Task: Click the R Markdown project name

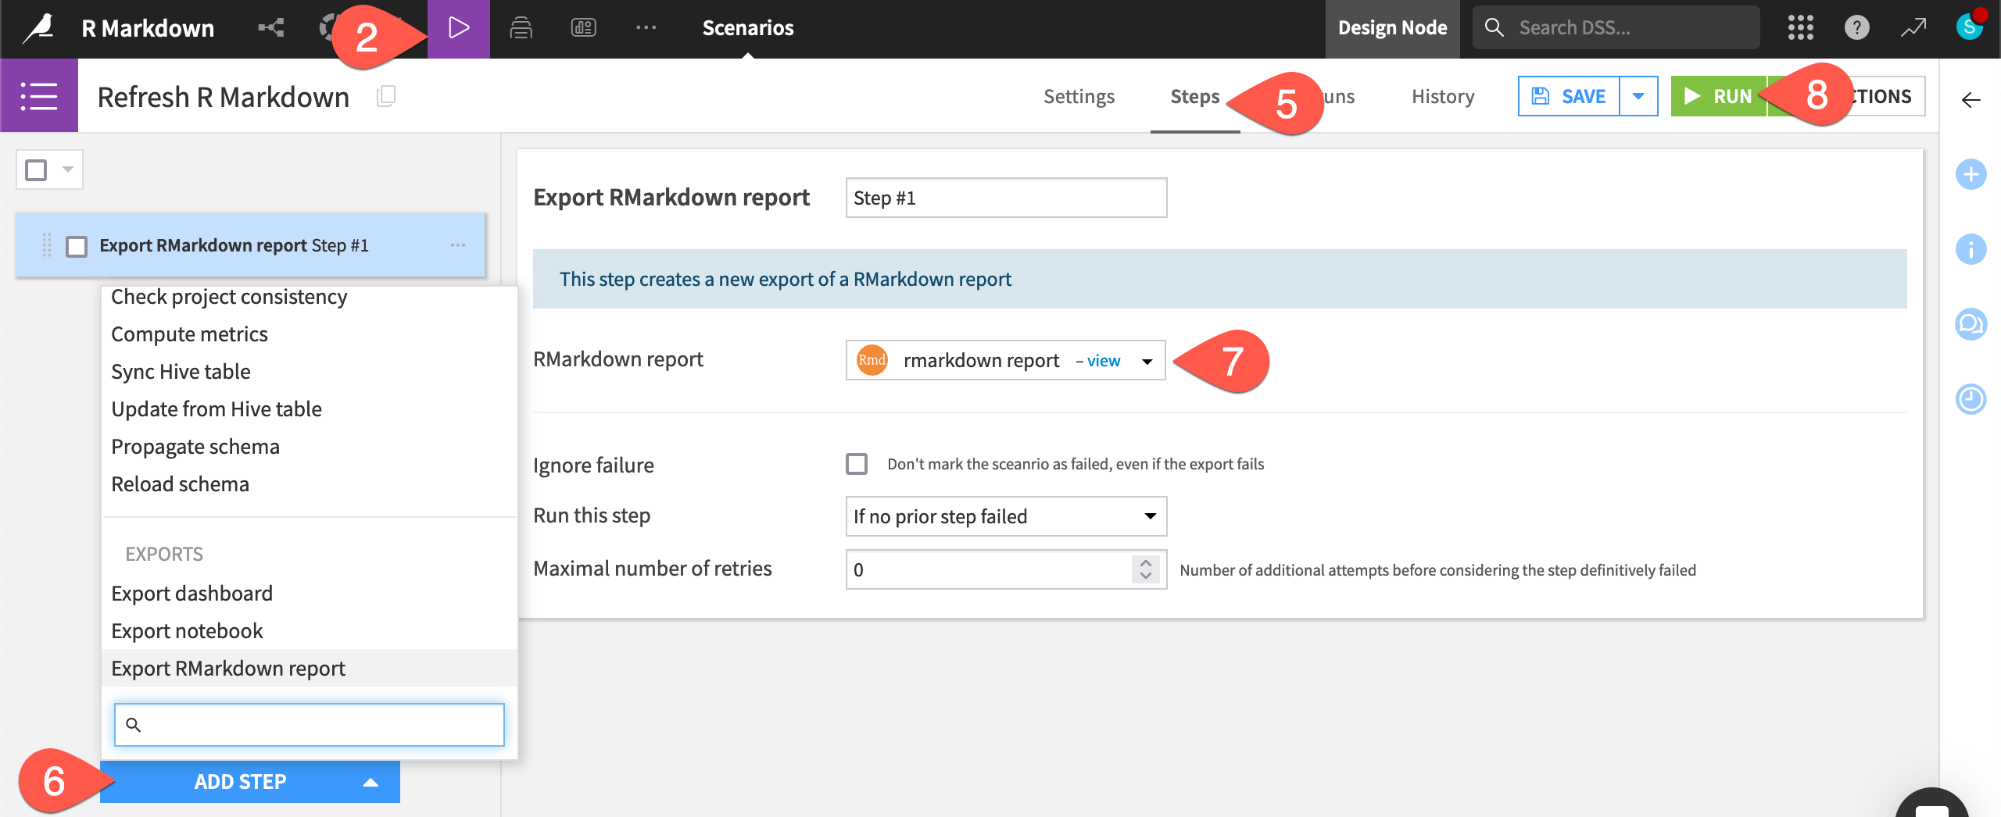Action: [x=148, y=28]
